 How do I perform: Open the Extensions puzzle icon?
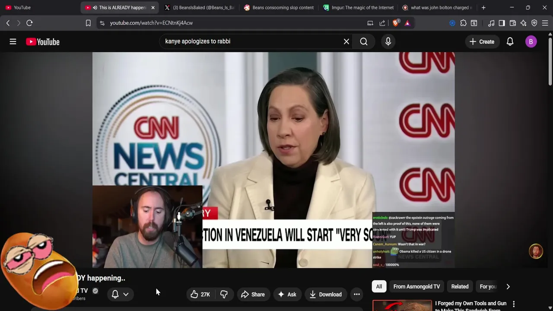point(464,23)
